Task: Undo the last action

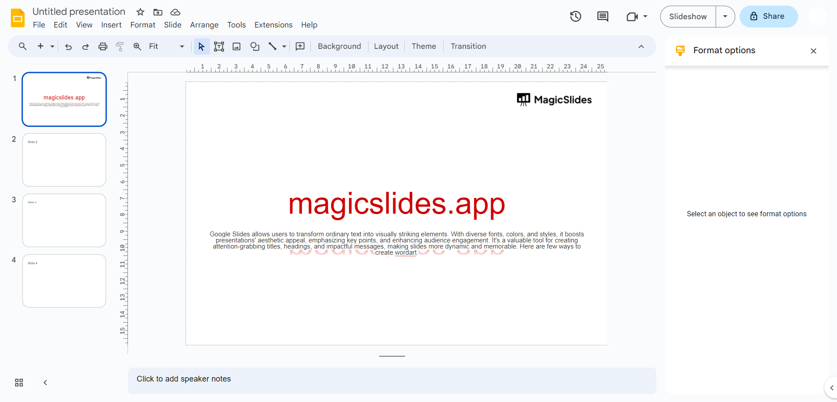Action: [x=69, y=46]
